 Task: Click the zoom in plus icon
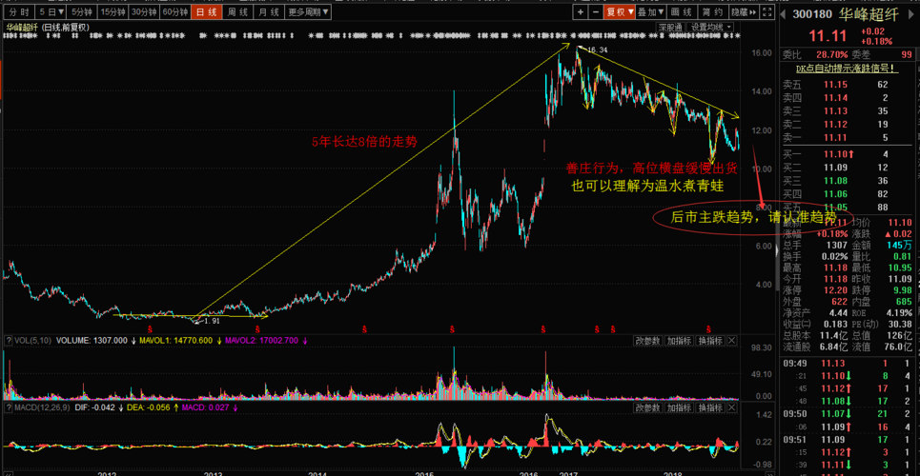coord(581,12)
